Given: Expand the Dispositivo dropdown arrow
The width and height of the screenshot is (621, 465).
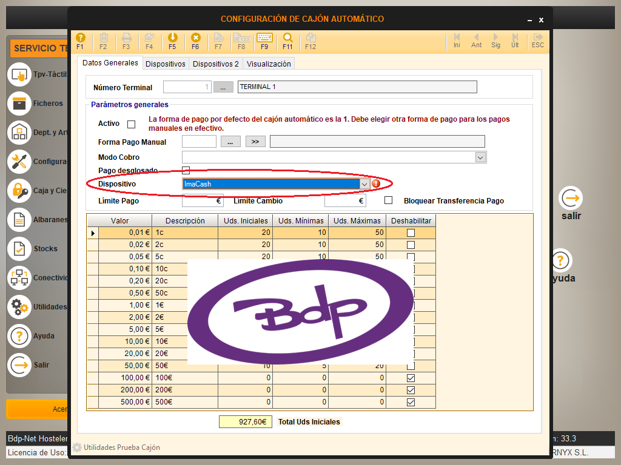Looking at the screenshot, I should (x=364, y=183).
